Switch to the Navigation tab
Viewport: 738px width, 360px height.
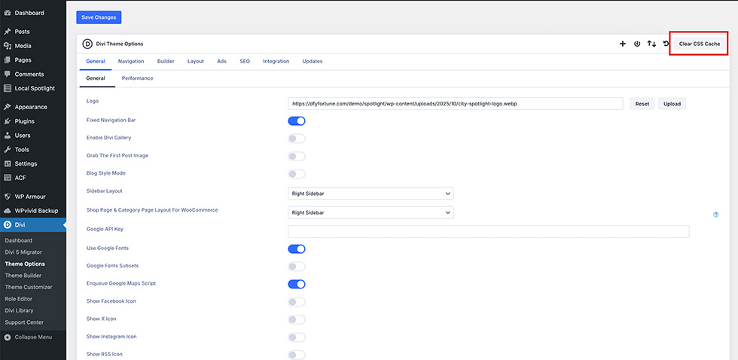131,61
